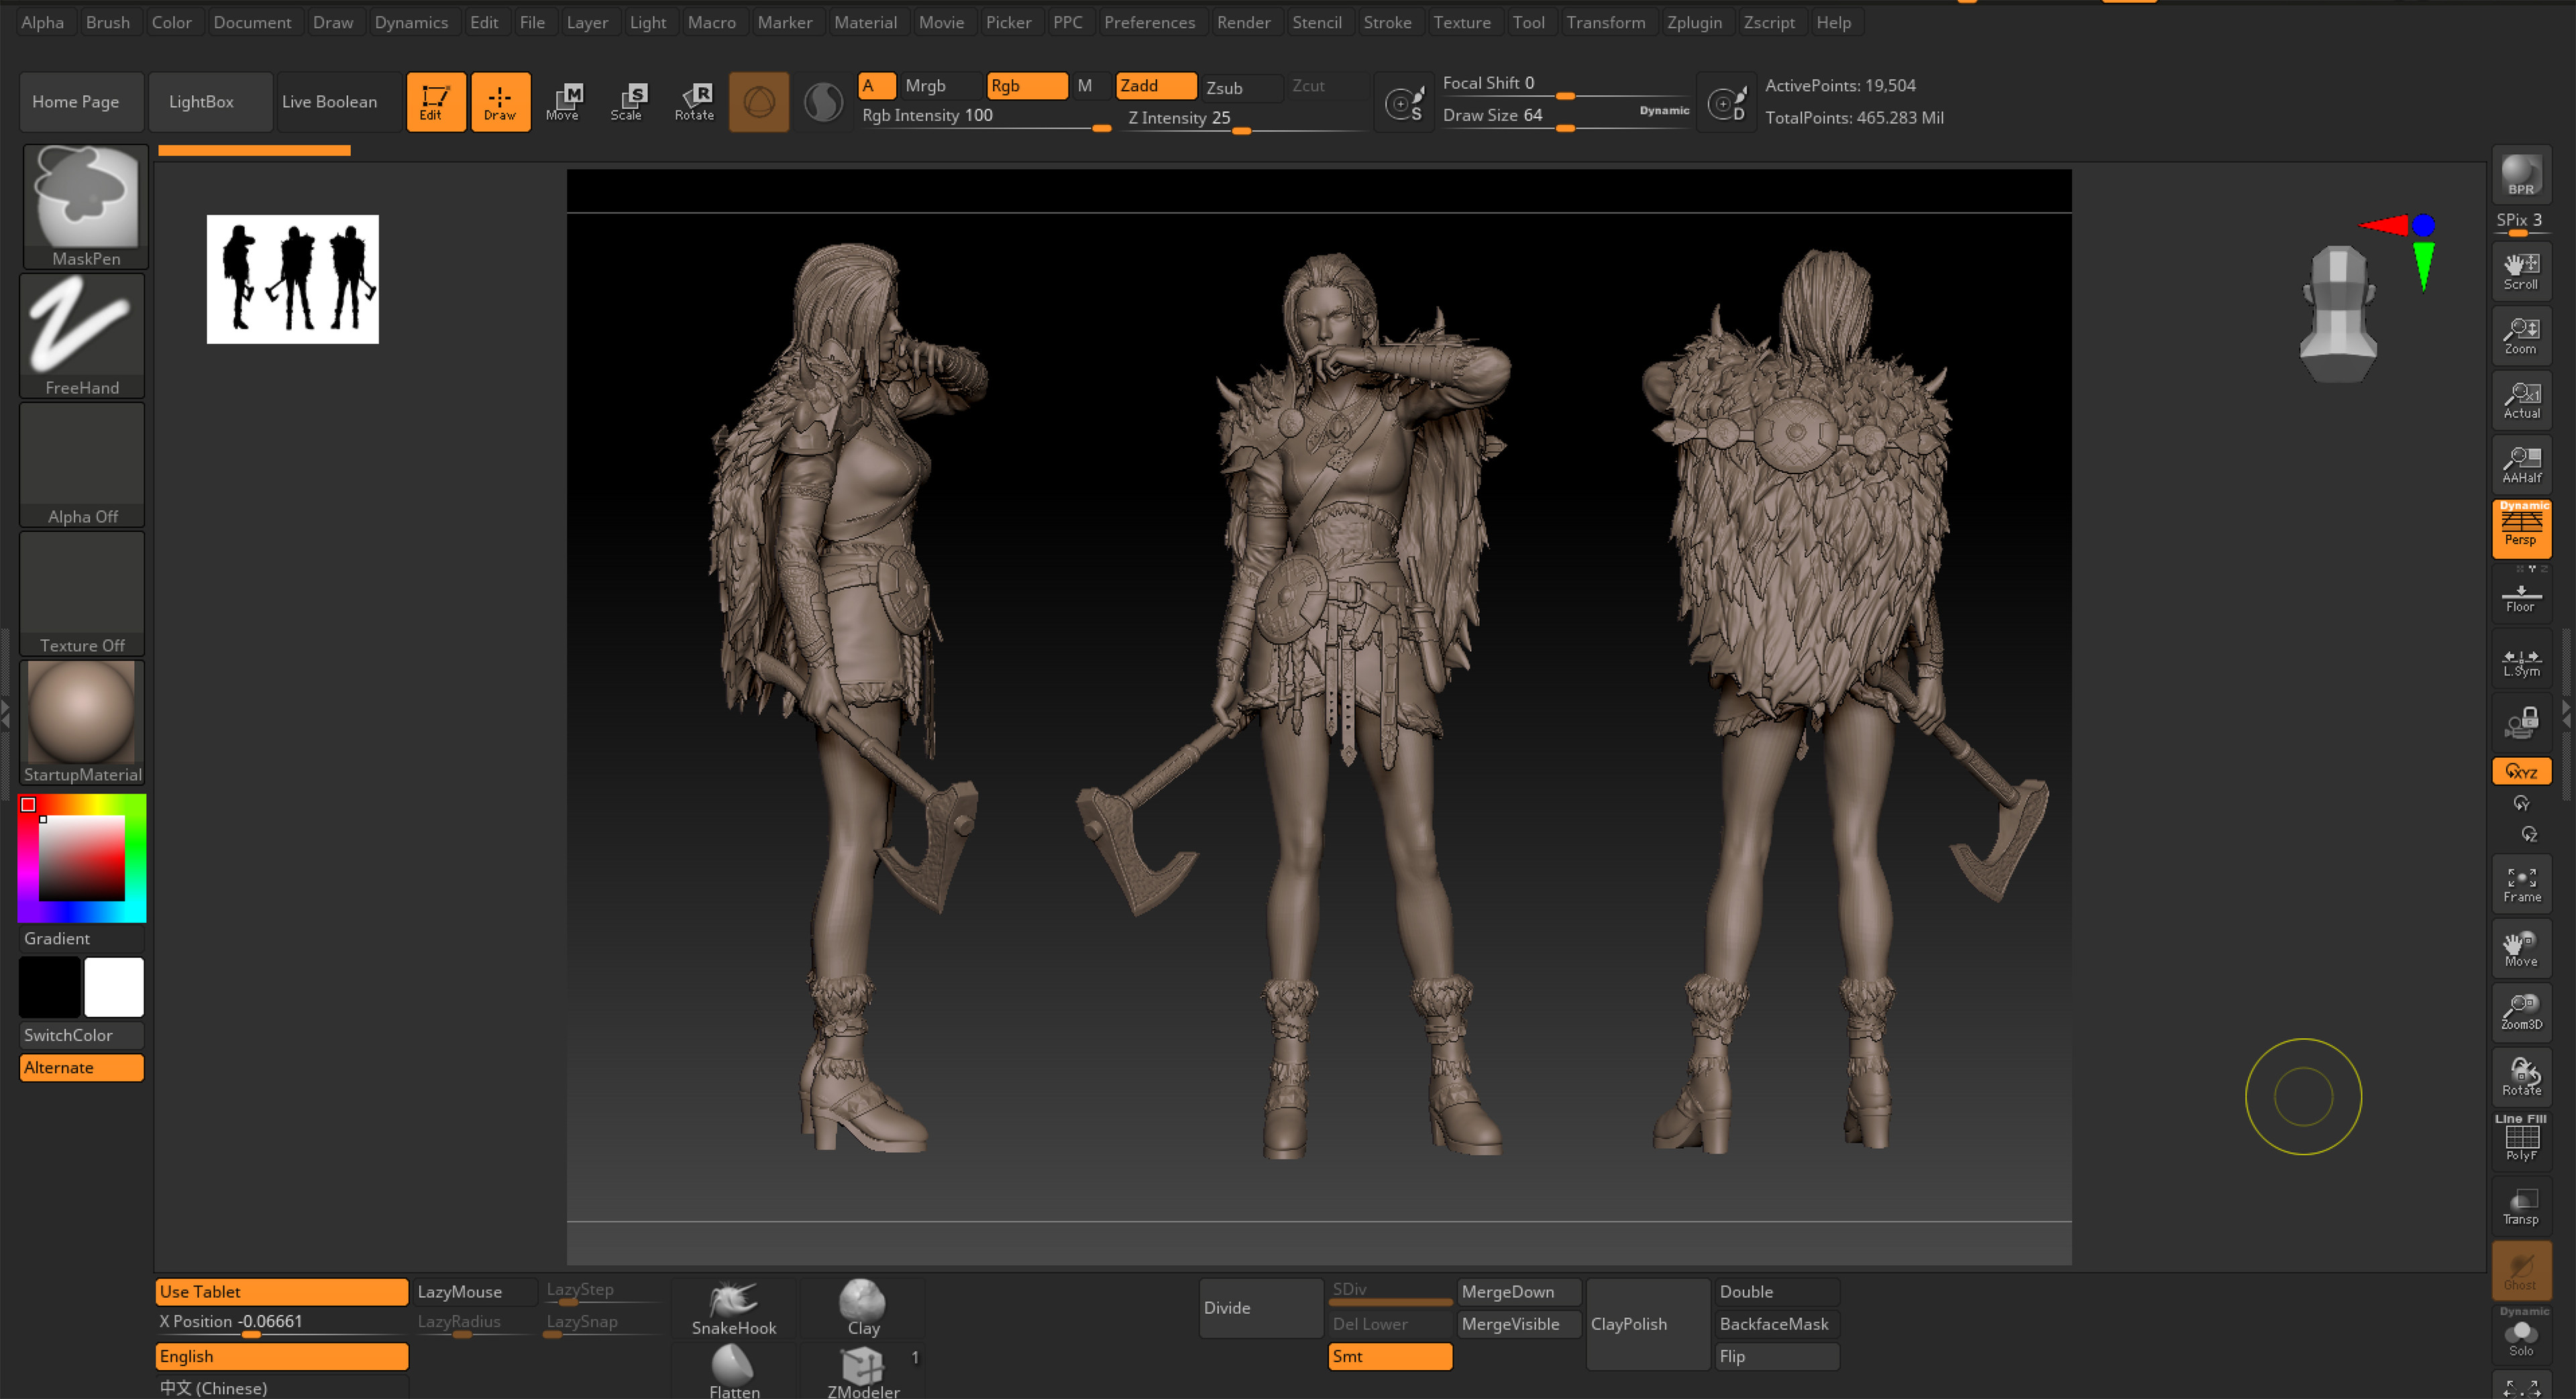Open the Alpha Off selector

[82, 465]
